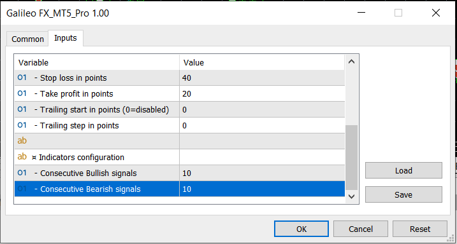Reset inputs to default values
This screenshot has height=244, width=457.
click(420, 229)
